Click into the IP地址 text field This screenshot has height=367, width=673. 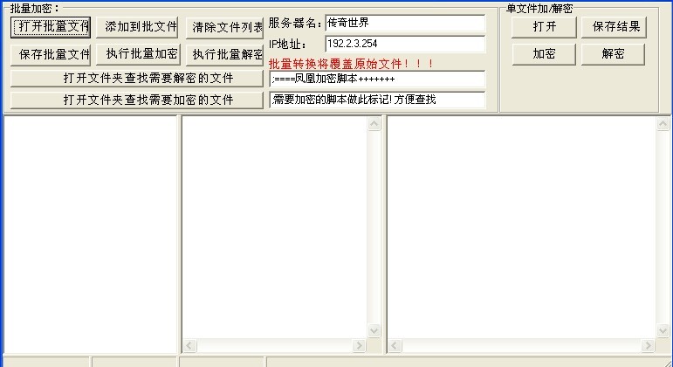(404, 44)
